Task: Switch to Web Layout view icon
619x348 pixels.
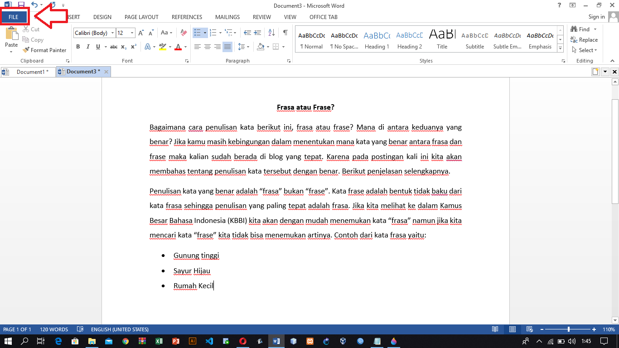Action: (x=529, y=329)
